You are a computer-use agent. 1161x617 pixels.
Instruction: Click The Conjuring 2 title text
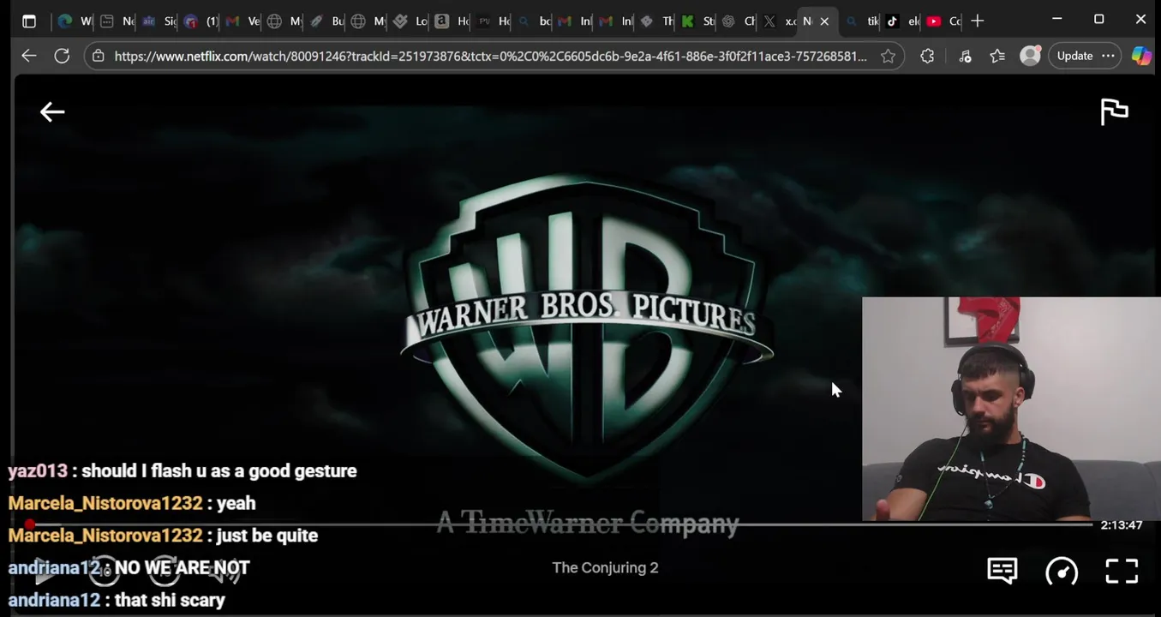click(605, 567)
